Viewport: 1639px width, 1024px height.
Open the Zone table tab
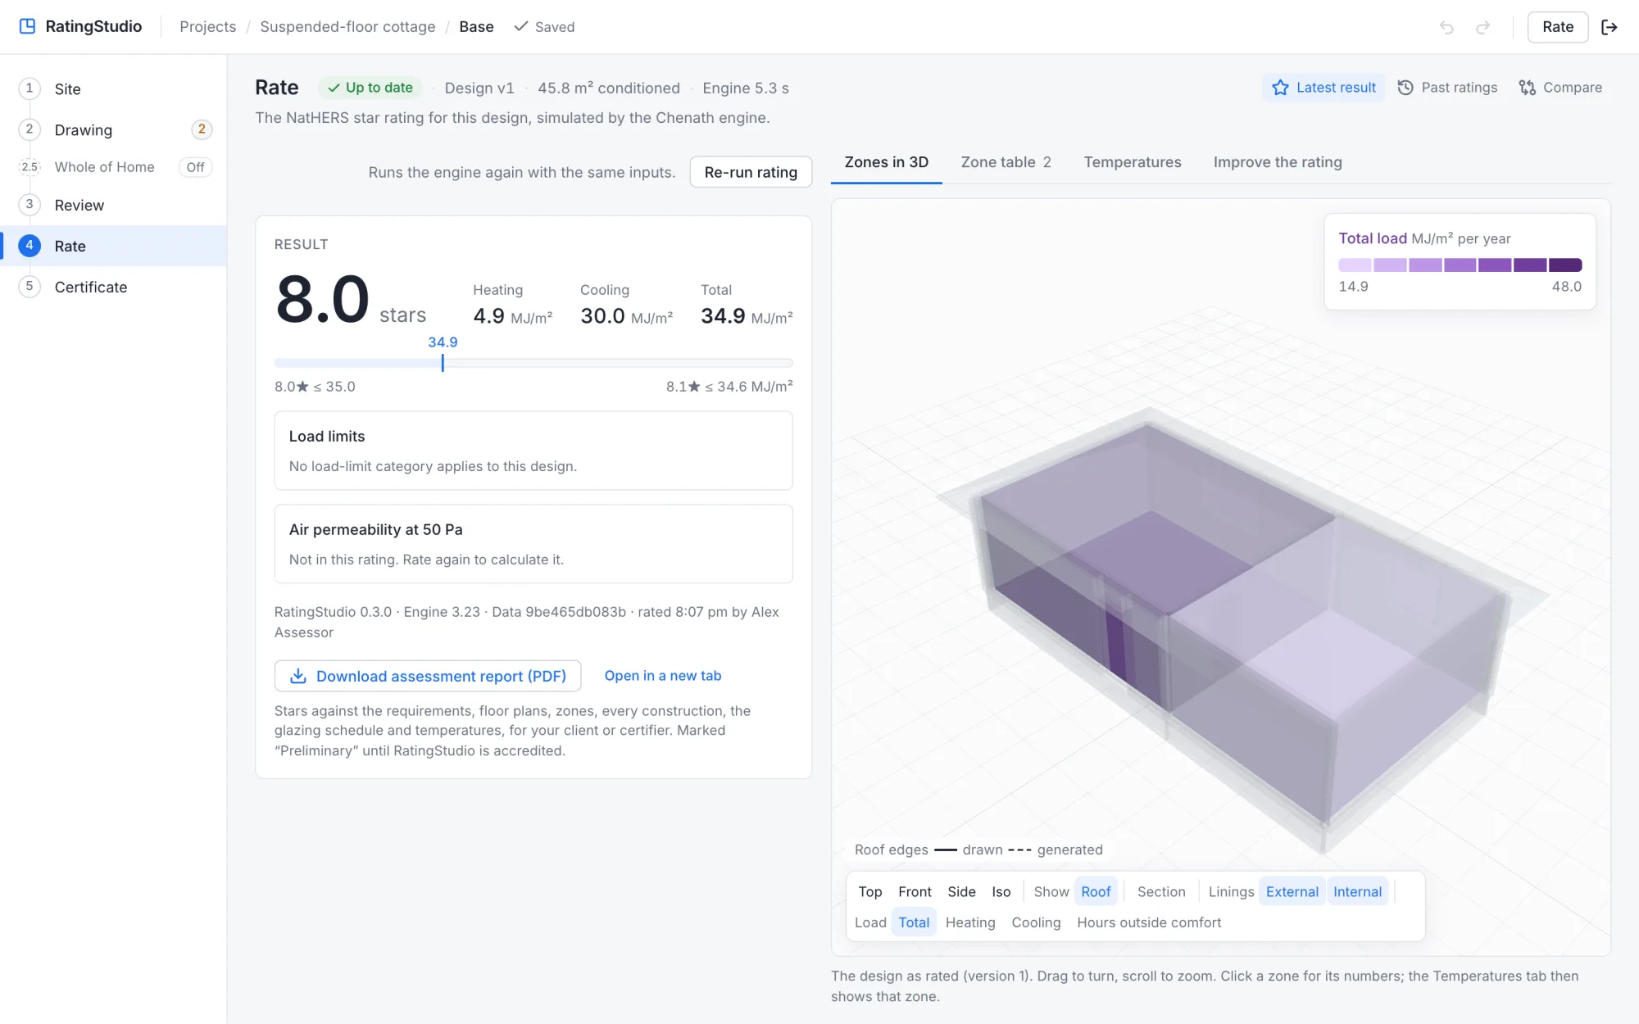(x=1006, y=162)
